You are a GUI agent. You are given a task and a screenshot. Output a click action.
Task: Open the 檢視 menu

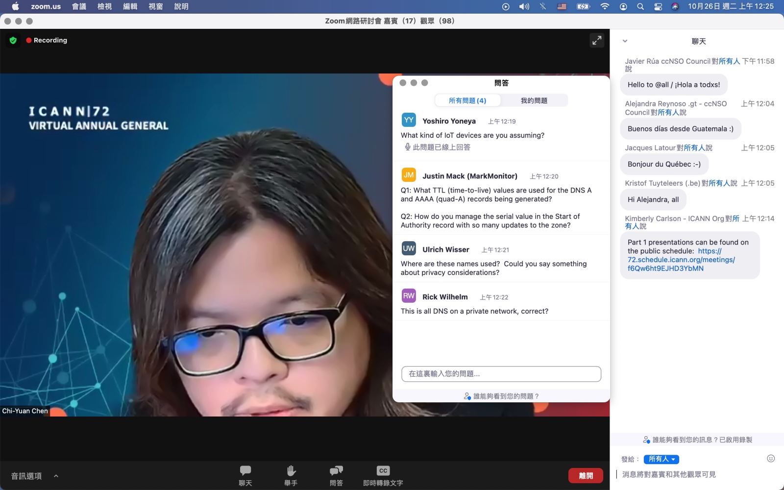[x=104, y=6]
